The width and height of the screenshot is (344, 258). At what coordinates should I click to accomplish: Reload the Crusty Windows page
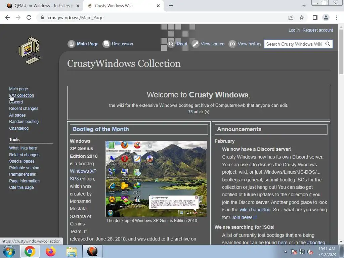(29, 17)
